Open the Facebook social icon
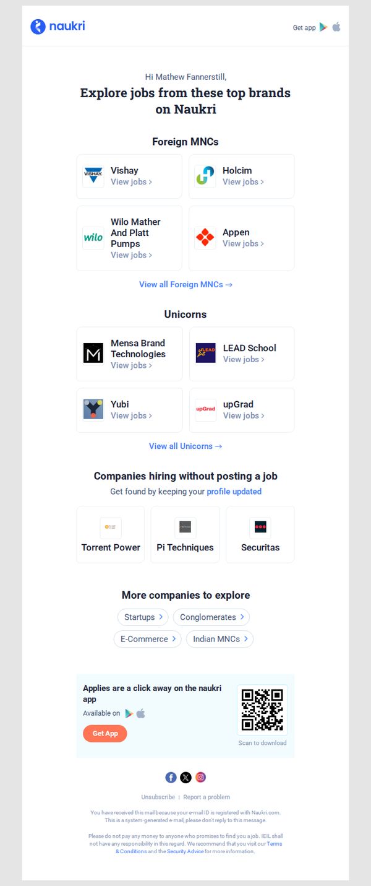The width and height of the screenshot is (371, 886). (171, 778)
